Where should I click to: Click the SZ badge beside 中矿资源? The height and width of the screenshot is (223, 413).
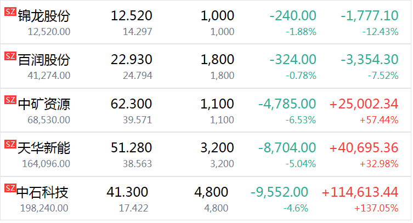tap(10, 100)
